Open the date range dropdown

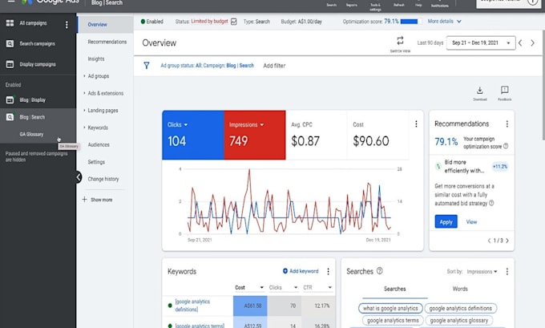coord(480,43)
